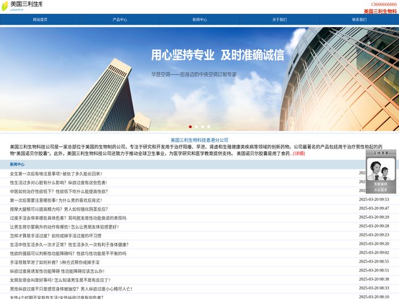Viewport: 399px width, 299px height.
Task: Click date 2025-03-20 08:55
Action: coord(374,261)
